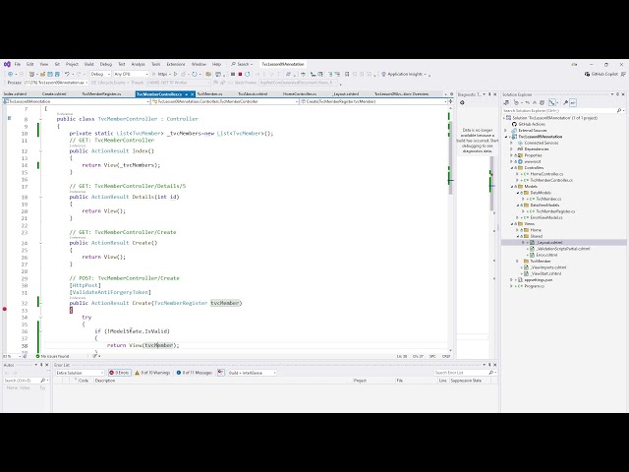
Task: Select ErrorViewModel.cs in Solution Explorer
Action: pos(546,217)
